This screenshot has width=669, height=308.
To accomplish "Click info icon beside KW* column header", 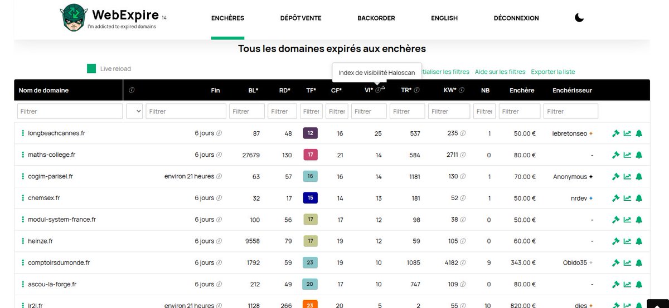I will click(462, 90).
